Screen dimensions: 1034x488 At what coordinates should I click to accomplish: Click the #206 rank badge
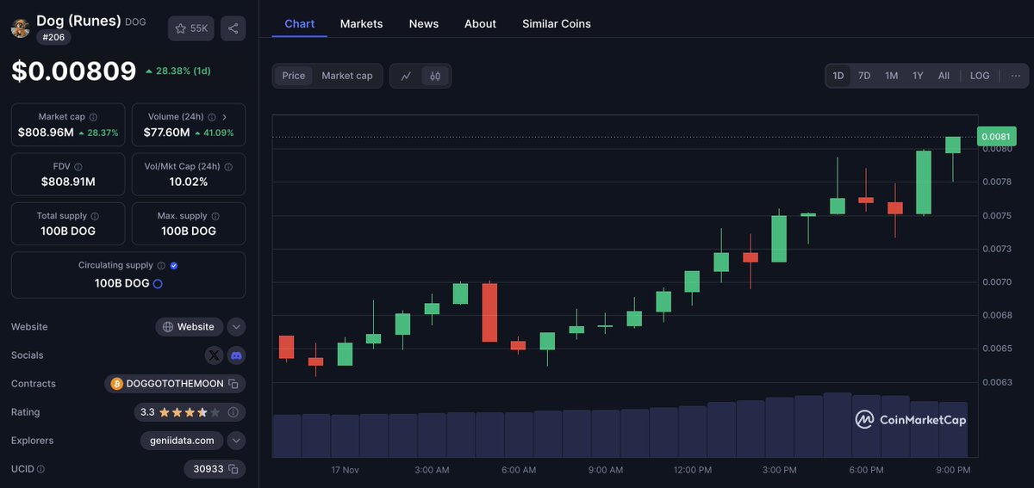(54, 37)
